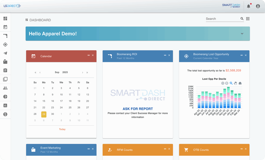Open the people group sidebar icon
The height and width of the screenshot is (160, 265).
pos(5,88)
